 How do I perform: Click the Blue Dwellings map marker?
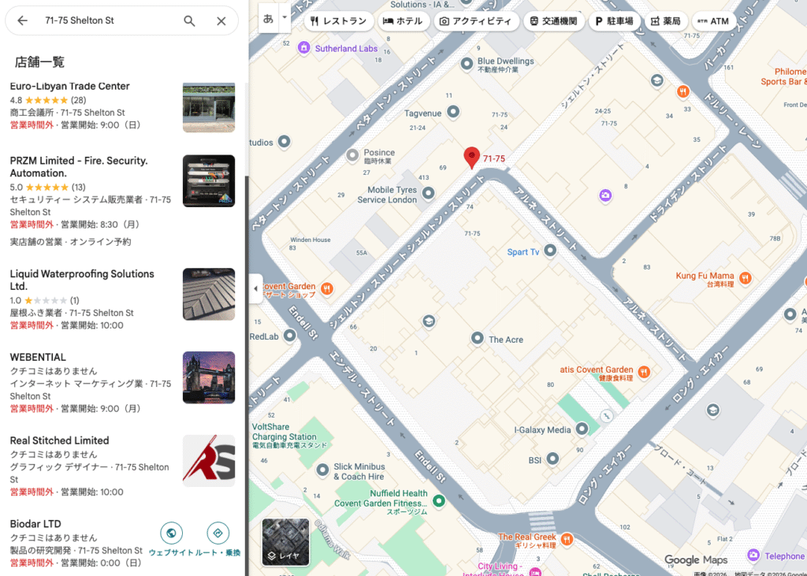tap(467, 64)
